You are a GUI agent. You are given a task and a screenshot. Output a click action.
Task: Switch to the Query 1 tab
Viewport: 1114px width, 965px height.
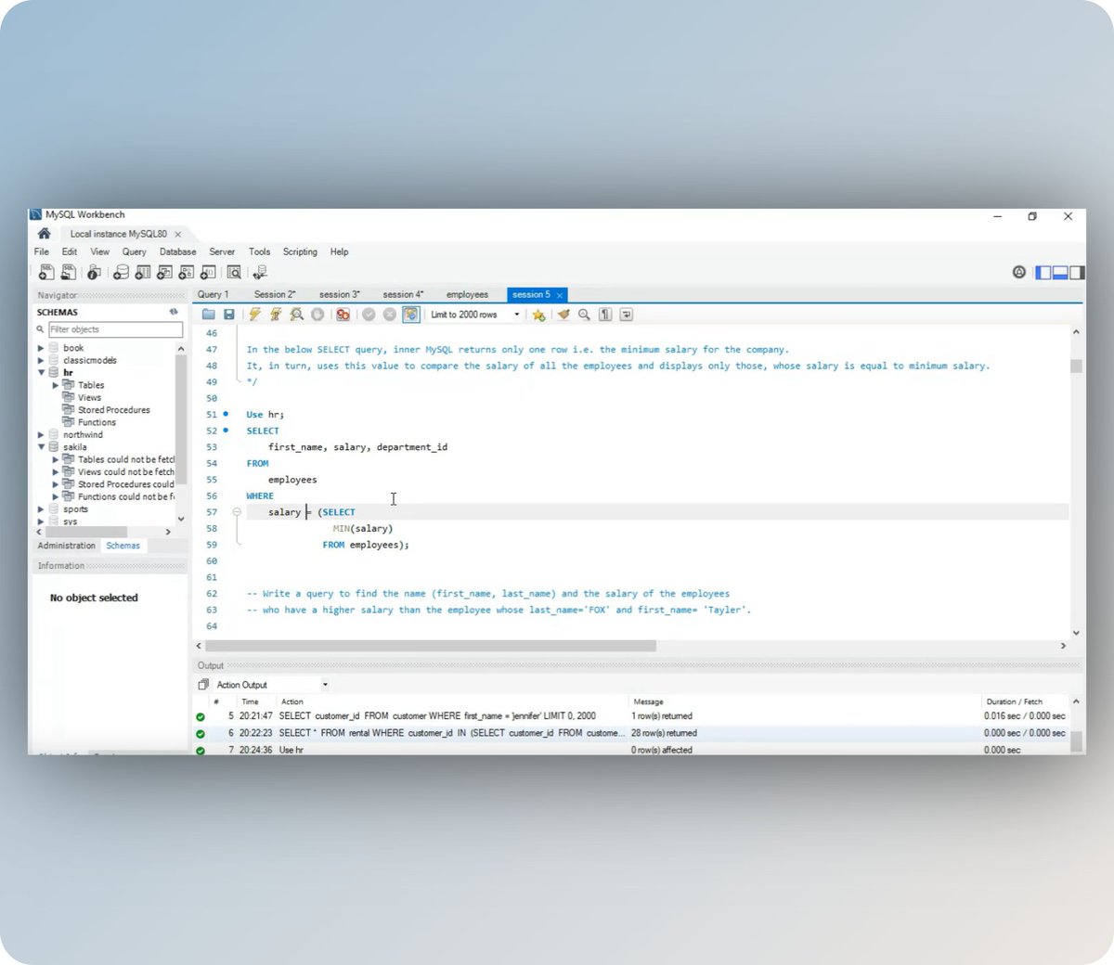(213, 294)
